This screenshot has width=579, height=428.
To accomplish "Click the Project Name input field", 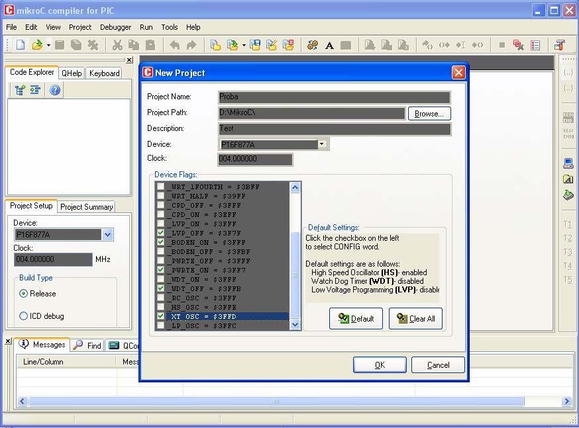I will pos(334,97).
